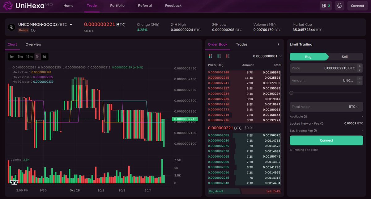This screenshot has width=371, height=199.
Task: Click the current price tag 0.0000002215 on chart axis
Action: 184,119
